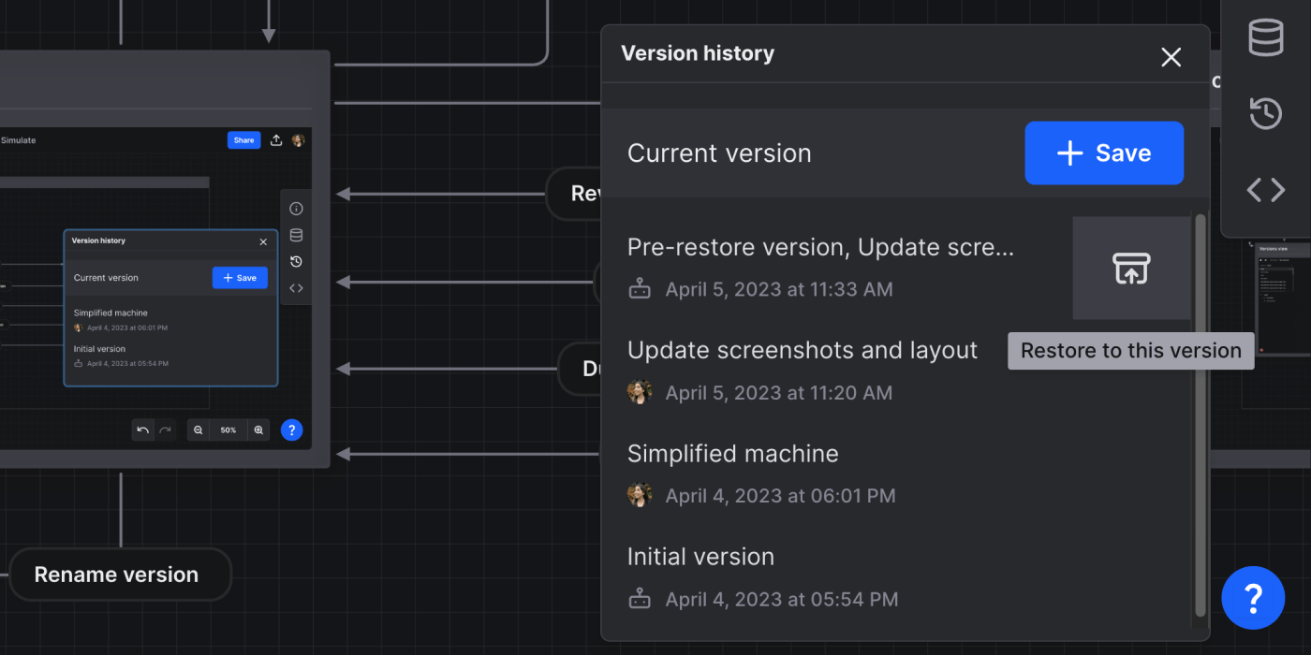Click the Rename version event label
Viewport: 1311px width, 655px height.
[x=117, y=575]
